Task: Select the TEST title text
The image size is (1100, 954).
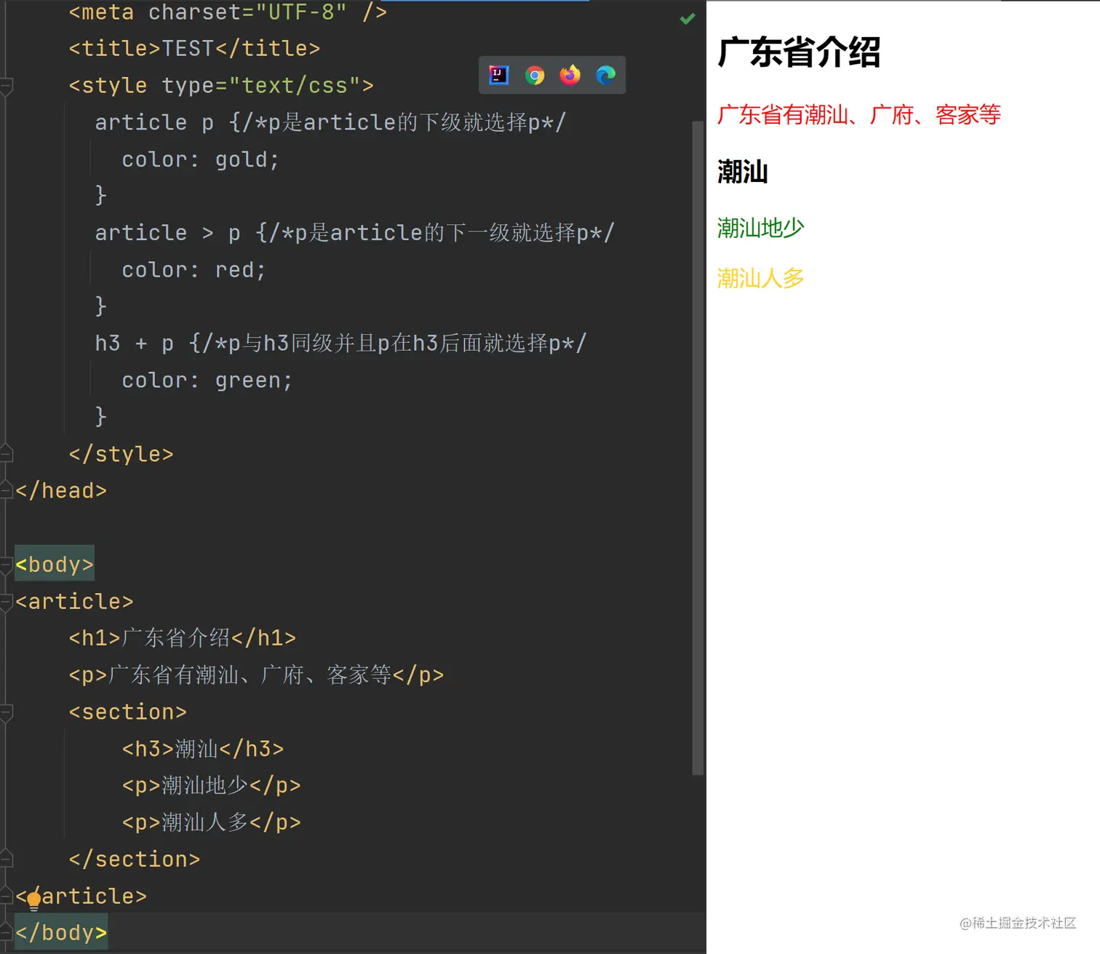Action: click(x=191, y=48)
